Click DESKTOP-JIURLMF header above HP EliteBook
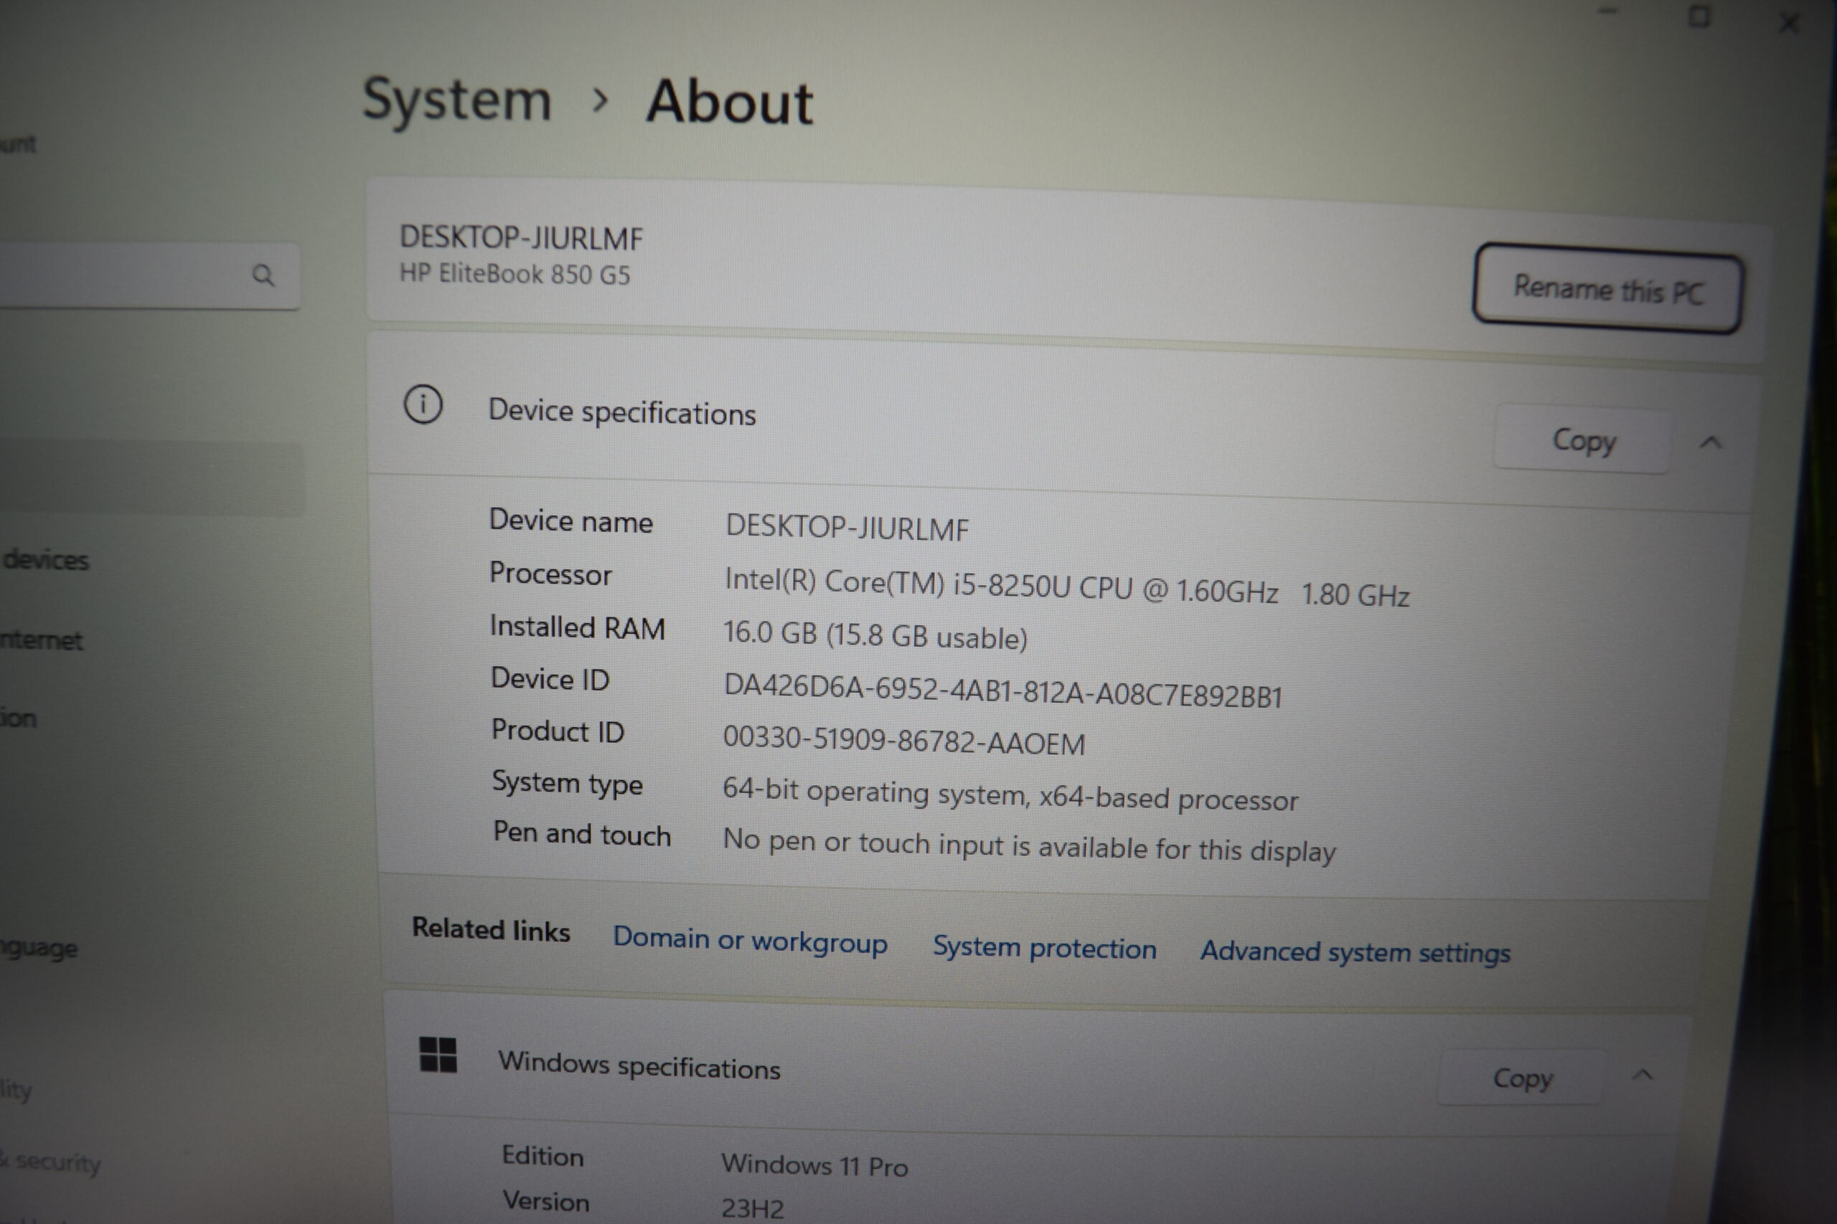 click(x=521, y=237)
